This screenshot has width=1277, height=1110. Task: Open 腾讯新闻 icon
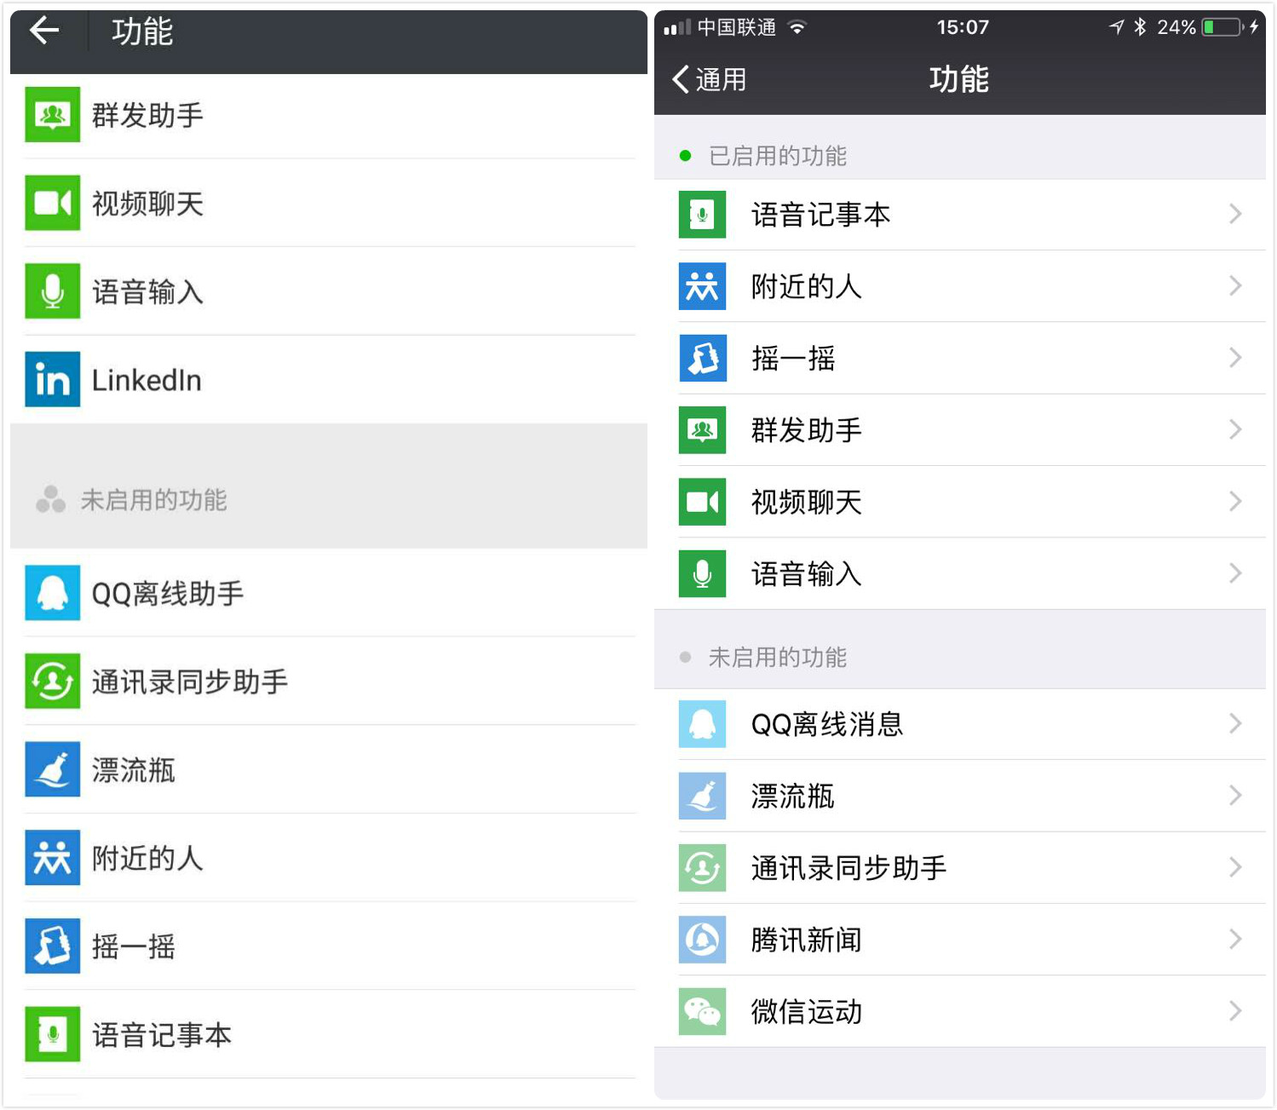[x=702, y=940]
